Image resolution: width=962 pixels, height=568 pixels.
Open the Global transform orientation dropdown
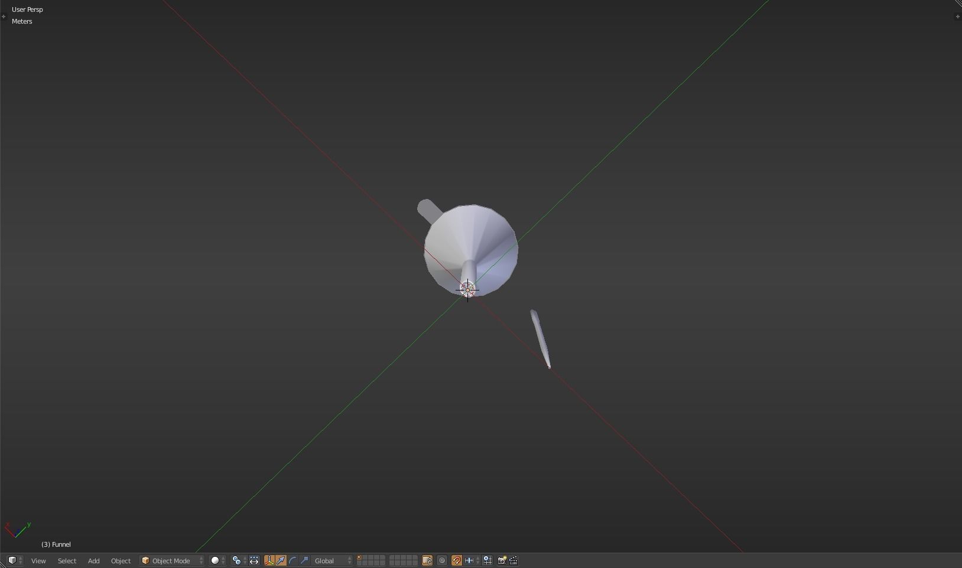click(x=332, y=560)
